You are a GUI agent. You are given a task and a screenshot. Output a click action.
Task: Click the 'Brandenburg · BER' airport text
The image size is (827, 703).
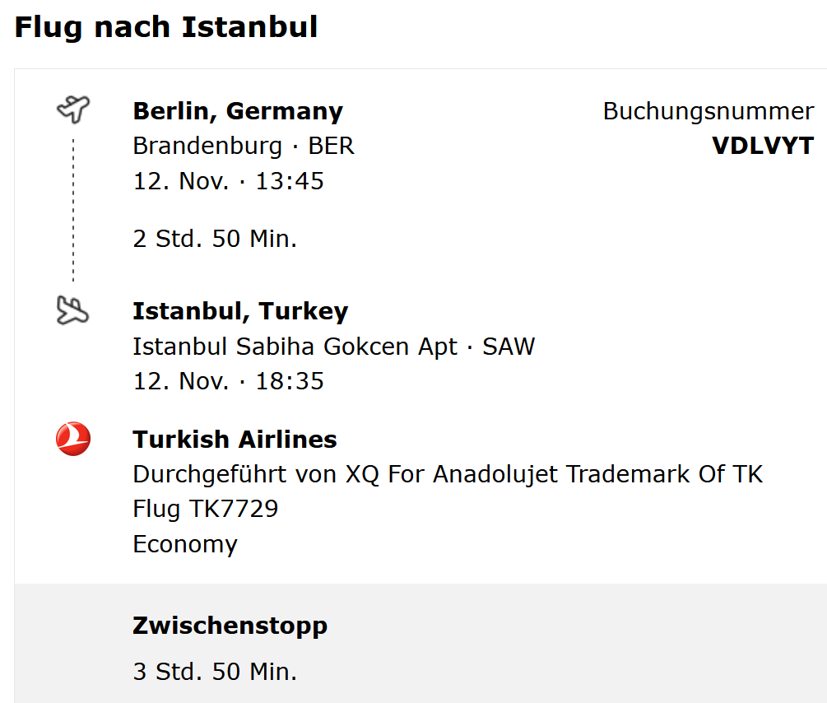(244, 146)
